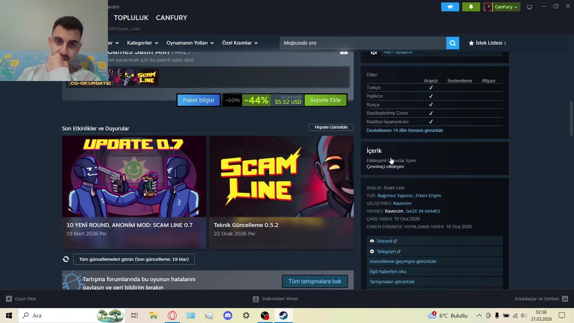Click the refresh icon beside update history

pos(66,259)
